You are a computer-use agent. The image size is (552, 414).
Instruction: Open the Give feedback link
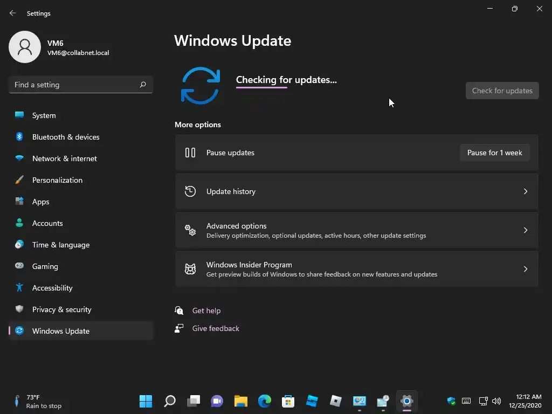216,328
